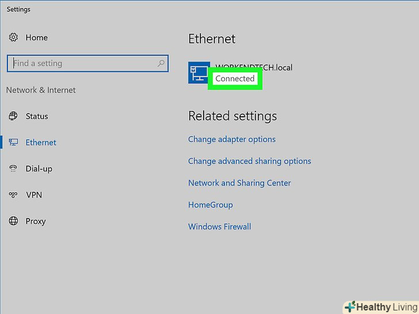Open the Proxy section
The height and width of the screenshot is (314, 419).
coord(36,221)
